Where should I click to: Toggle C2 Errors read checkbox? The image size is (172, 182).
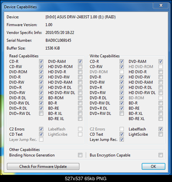pos(41,129)
